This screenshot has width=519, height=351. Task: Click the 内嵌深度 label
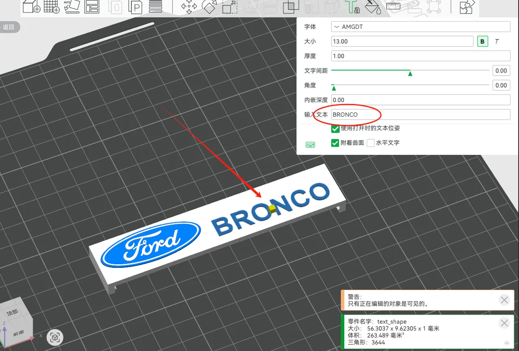pyautogui.click(x=316, y=100)
